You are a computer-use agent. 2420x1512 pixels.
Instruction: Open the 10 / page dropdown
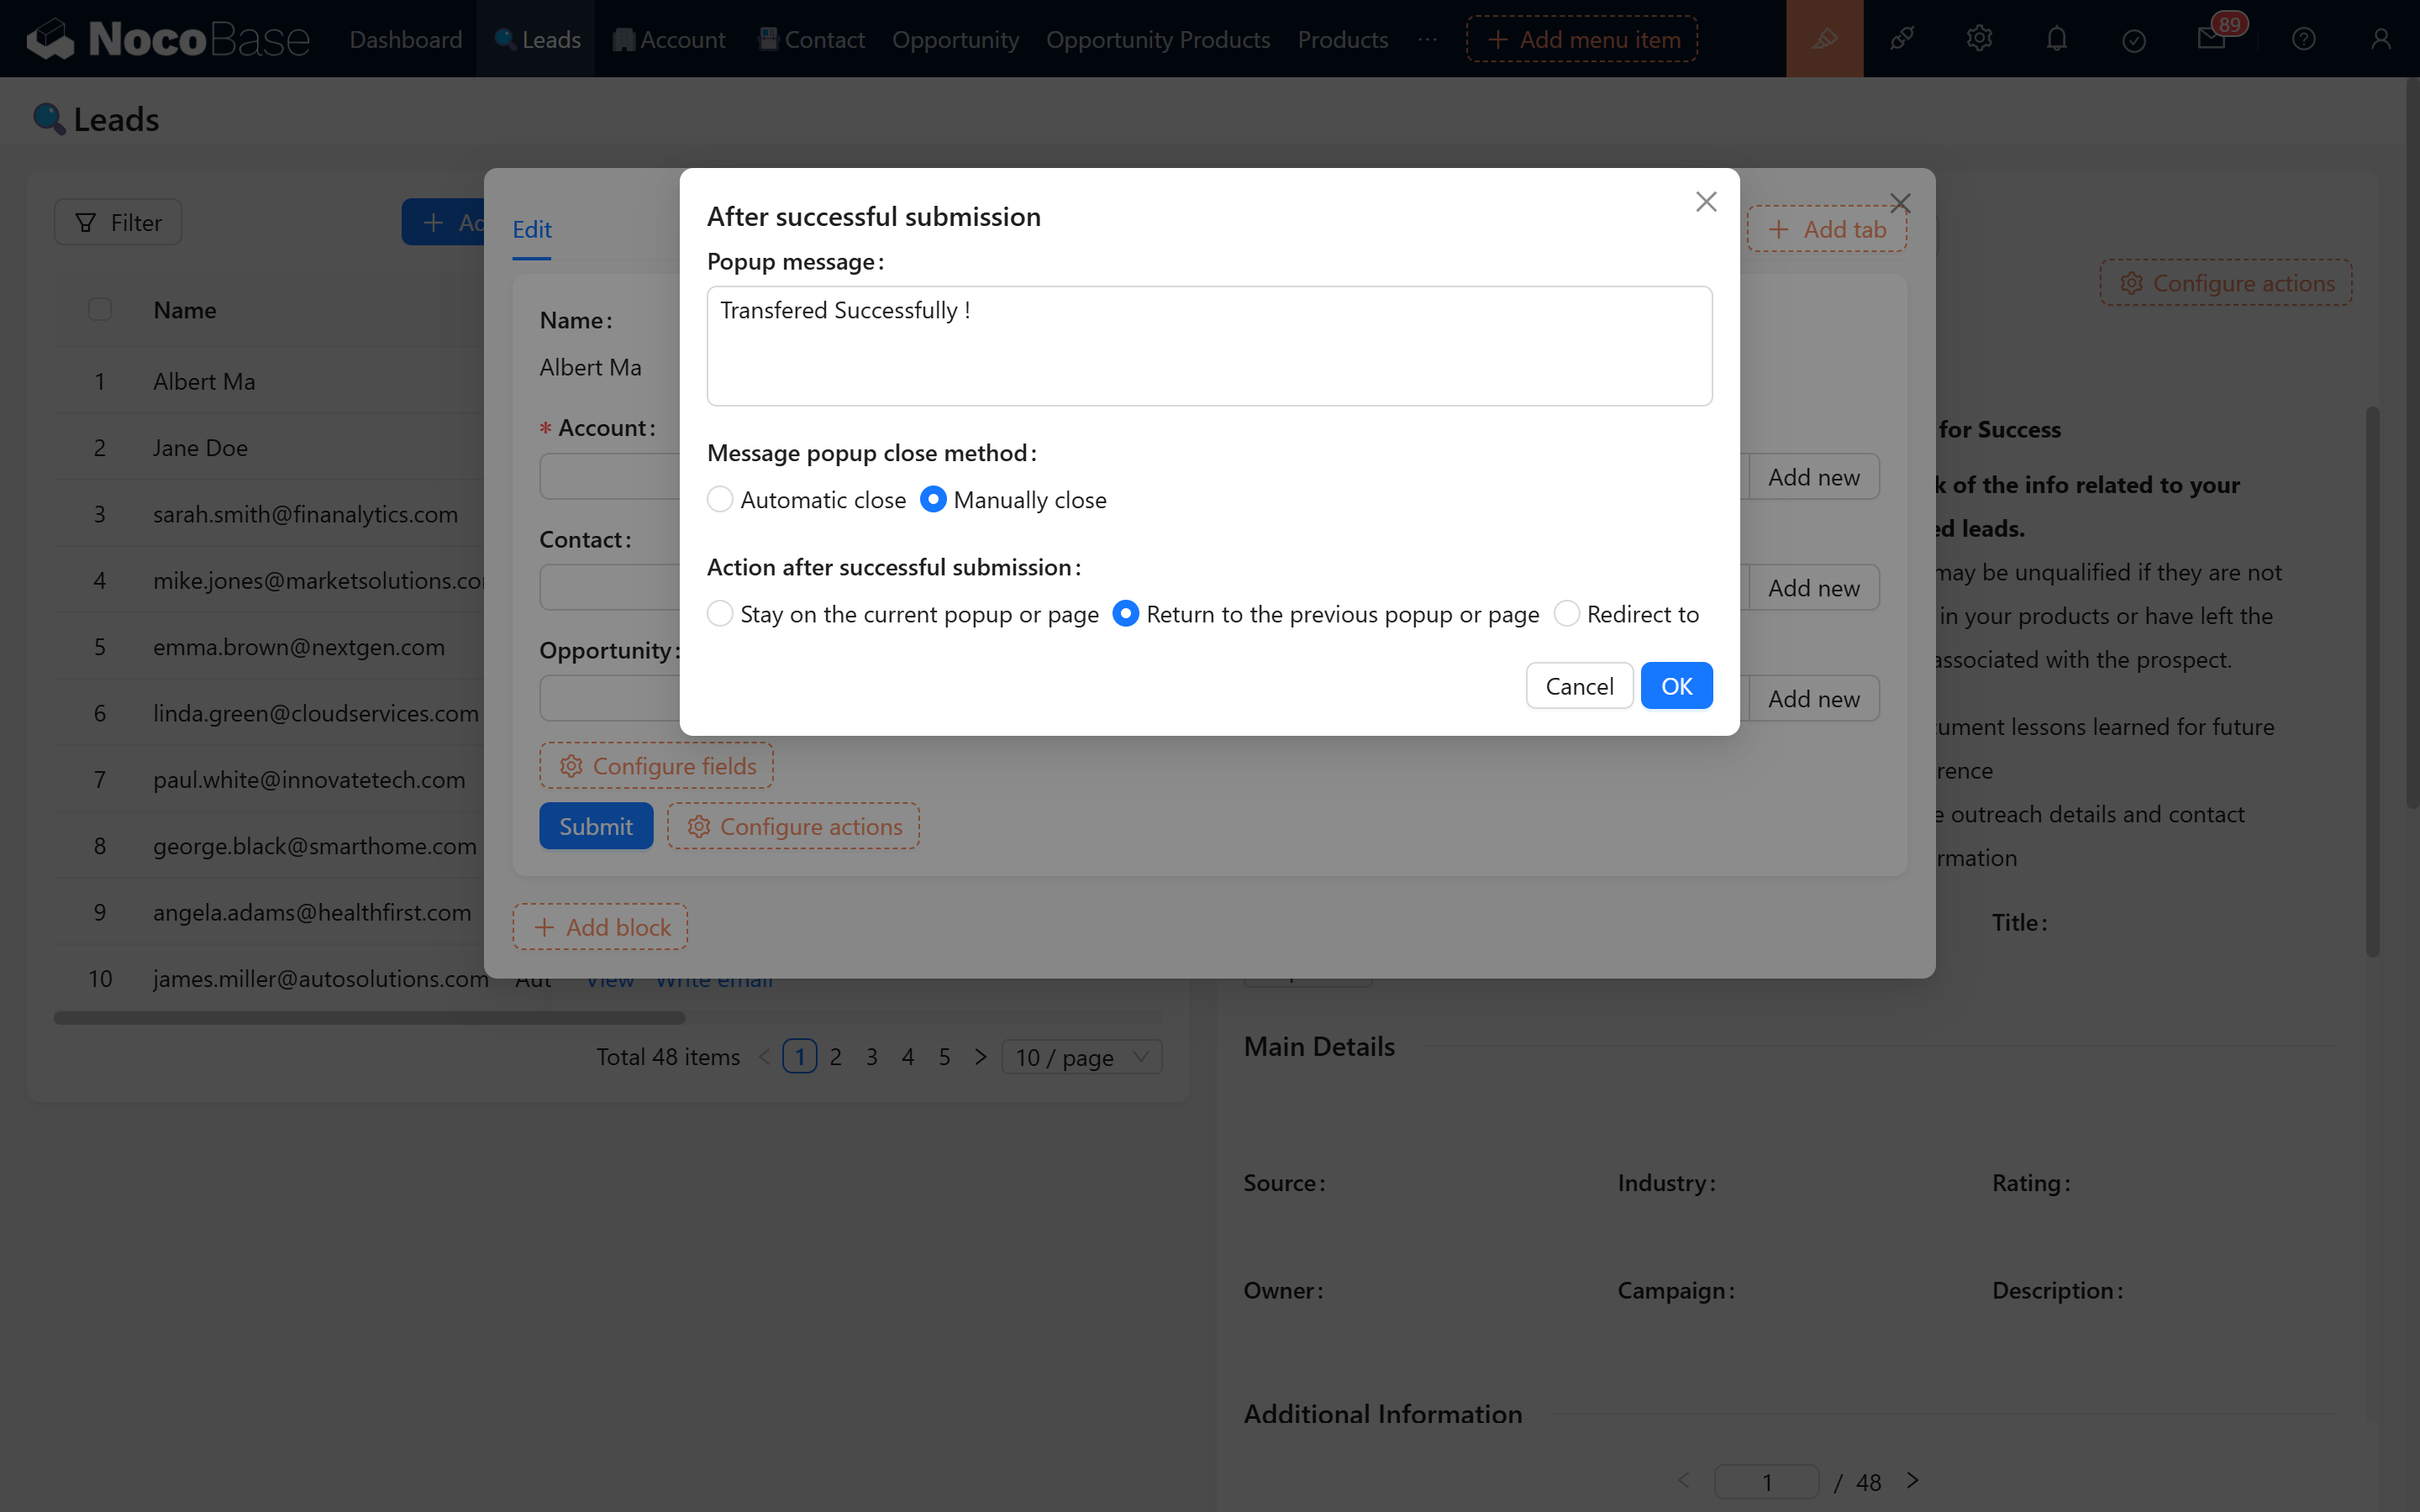click(x=1082, y=1057)
